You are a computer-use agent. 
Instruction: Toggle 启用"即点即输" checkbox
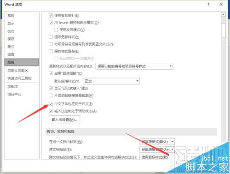point(51,73)
